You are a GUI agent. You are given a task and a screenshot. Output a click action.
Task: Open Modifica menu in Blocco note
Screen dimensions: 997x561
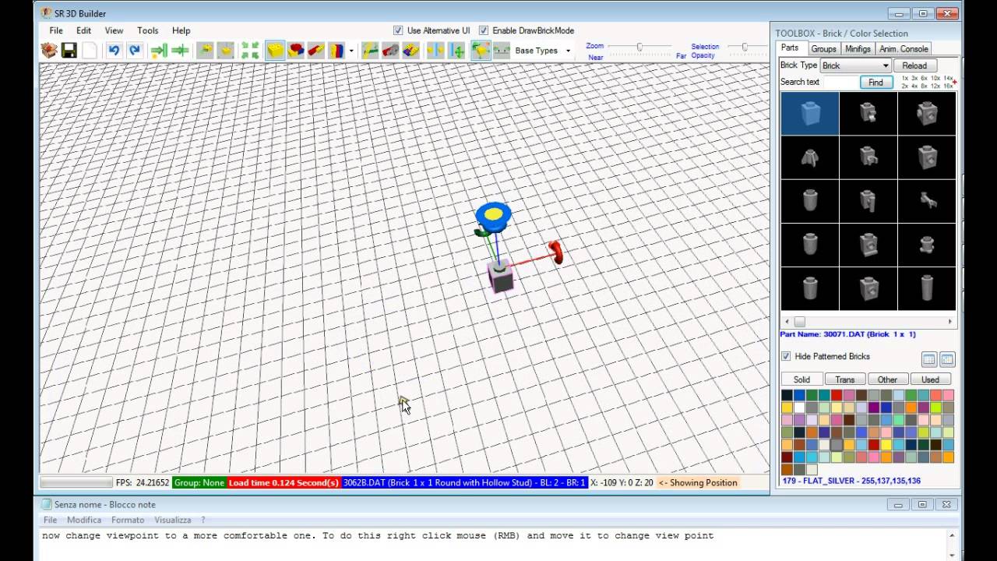pos(84,520)
